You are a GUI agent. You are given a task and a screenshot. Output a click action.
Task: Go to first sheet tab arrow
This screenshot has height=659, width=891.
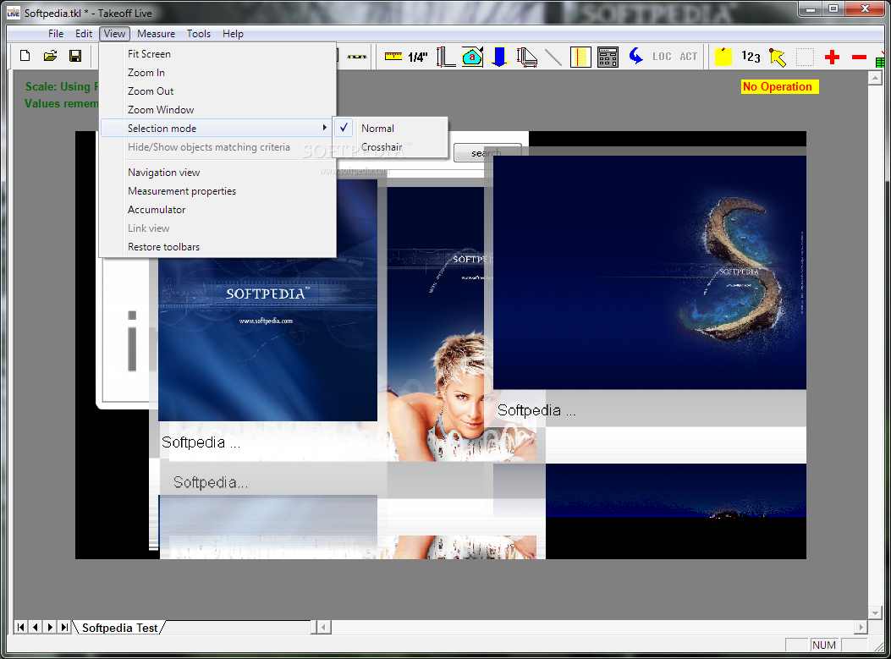click(20, 627)
